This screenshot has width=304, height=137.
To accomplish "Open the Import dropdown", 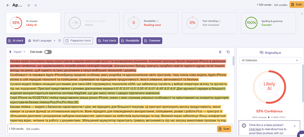I will [17, 52].
